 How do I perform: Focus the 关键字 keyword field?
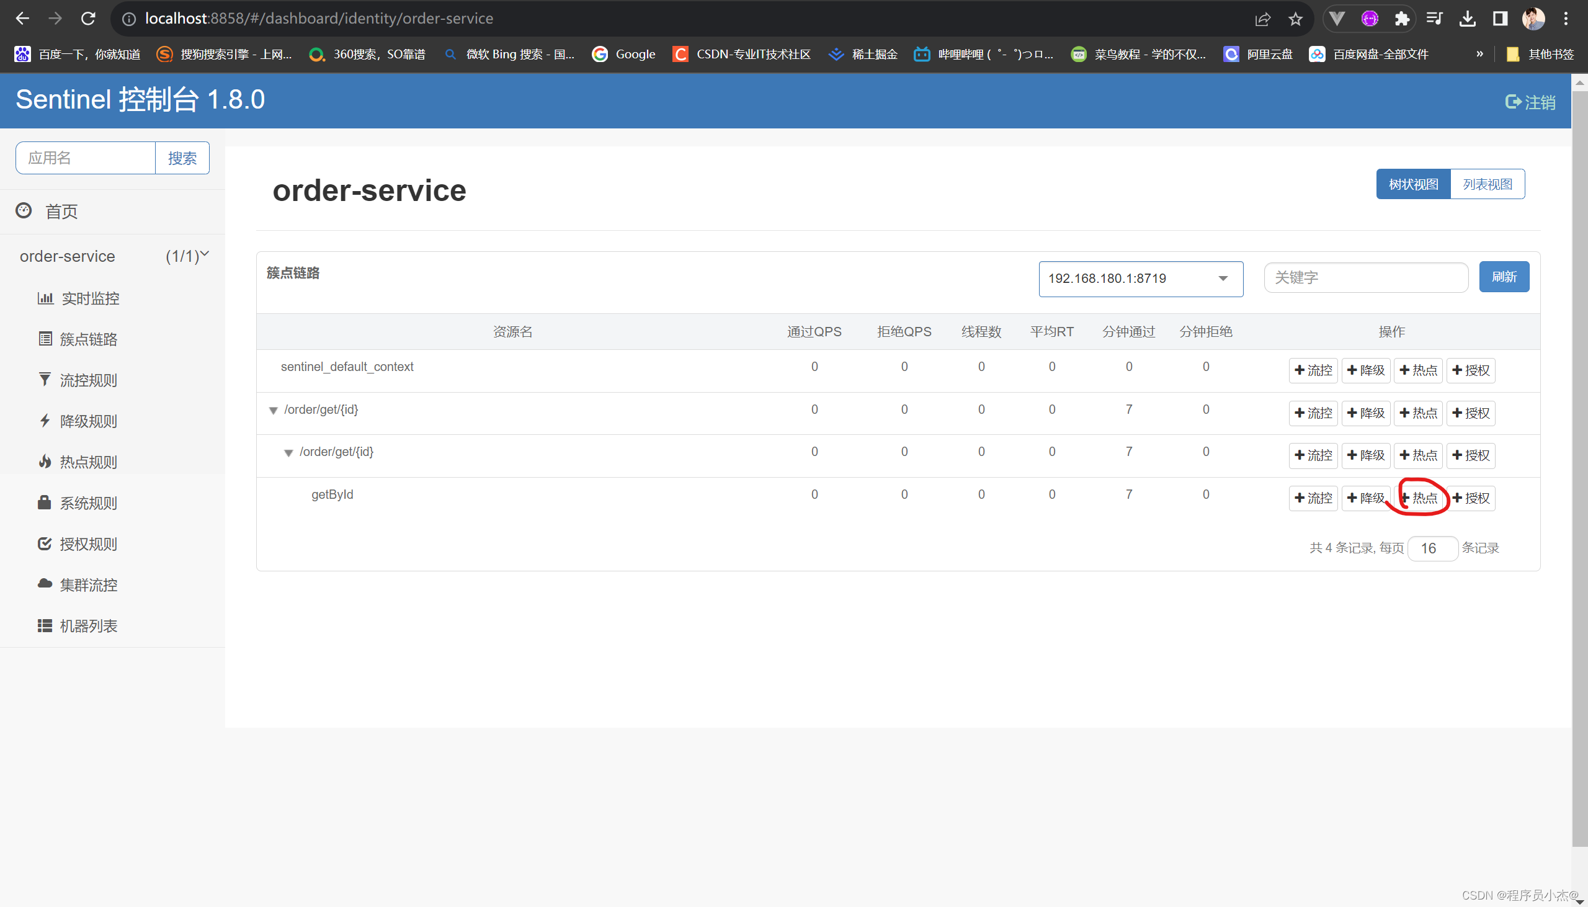(1366, 277)
